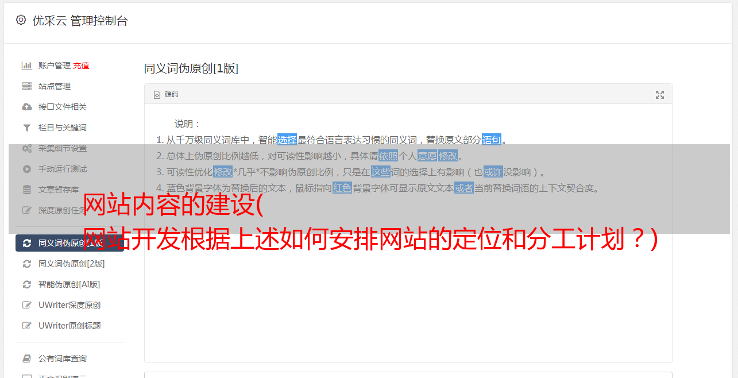738x378 pixels.
Task: Open 同义词伪原创[2版] menu item
Action: pyautogui.click(x=71, y=264)
